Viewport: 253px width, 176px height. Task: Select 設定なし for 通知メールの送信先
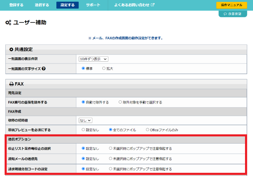tap(83, 158)
